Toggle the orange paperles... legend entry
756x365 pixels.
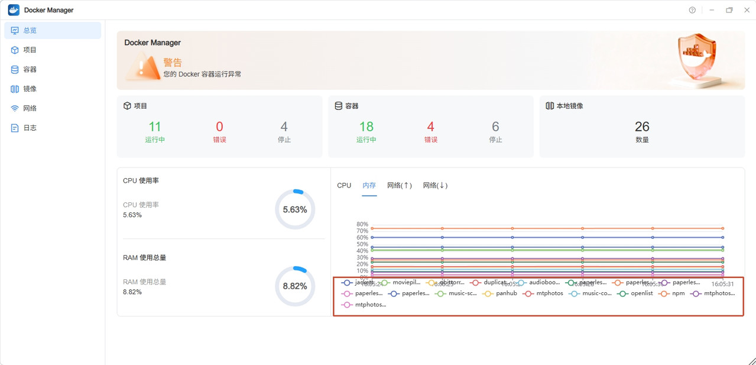point(632,283)
